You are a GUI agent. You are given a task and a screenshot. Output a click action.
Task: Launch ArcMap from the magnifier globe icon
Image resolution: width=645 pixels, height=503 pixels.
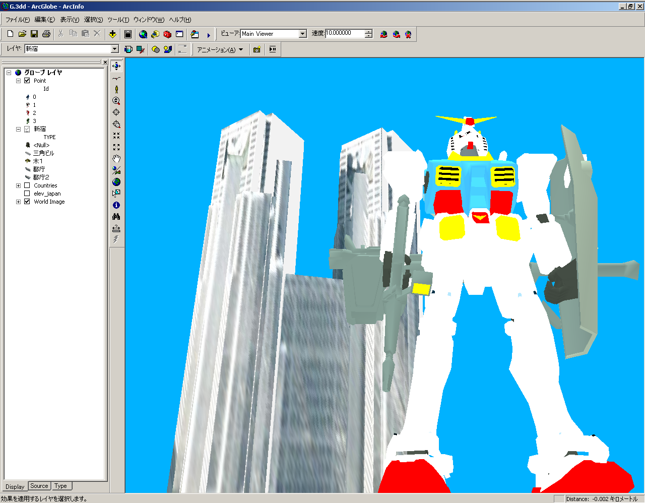[143, 34]
